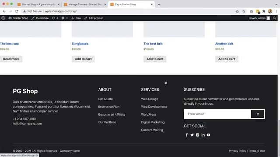
Task: Open comments bubble in admin bar
Action: pyautogui.click(x=64, y=18)
